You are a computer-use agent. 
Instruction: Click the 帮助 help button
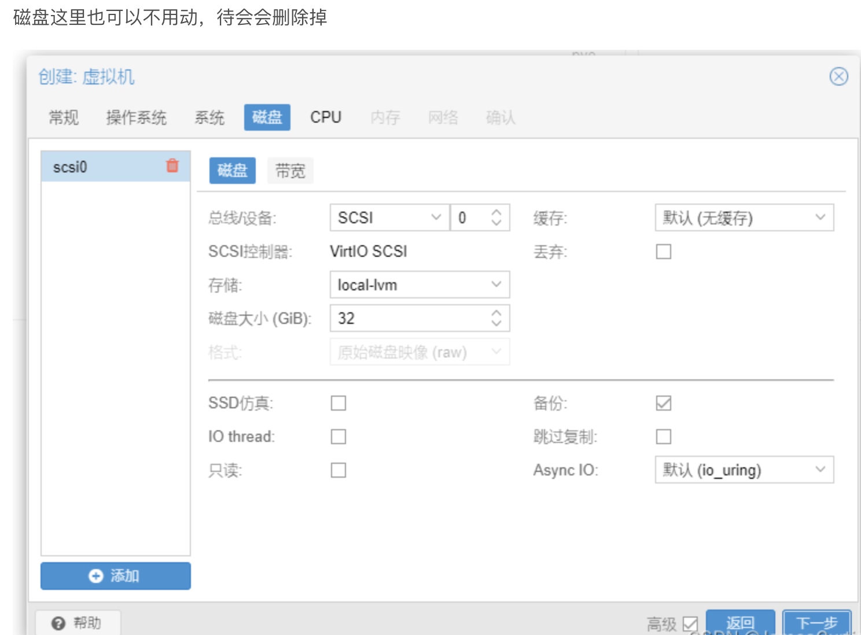(x=78, y=623)
